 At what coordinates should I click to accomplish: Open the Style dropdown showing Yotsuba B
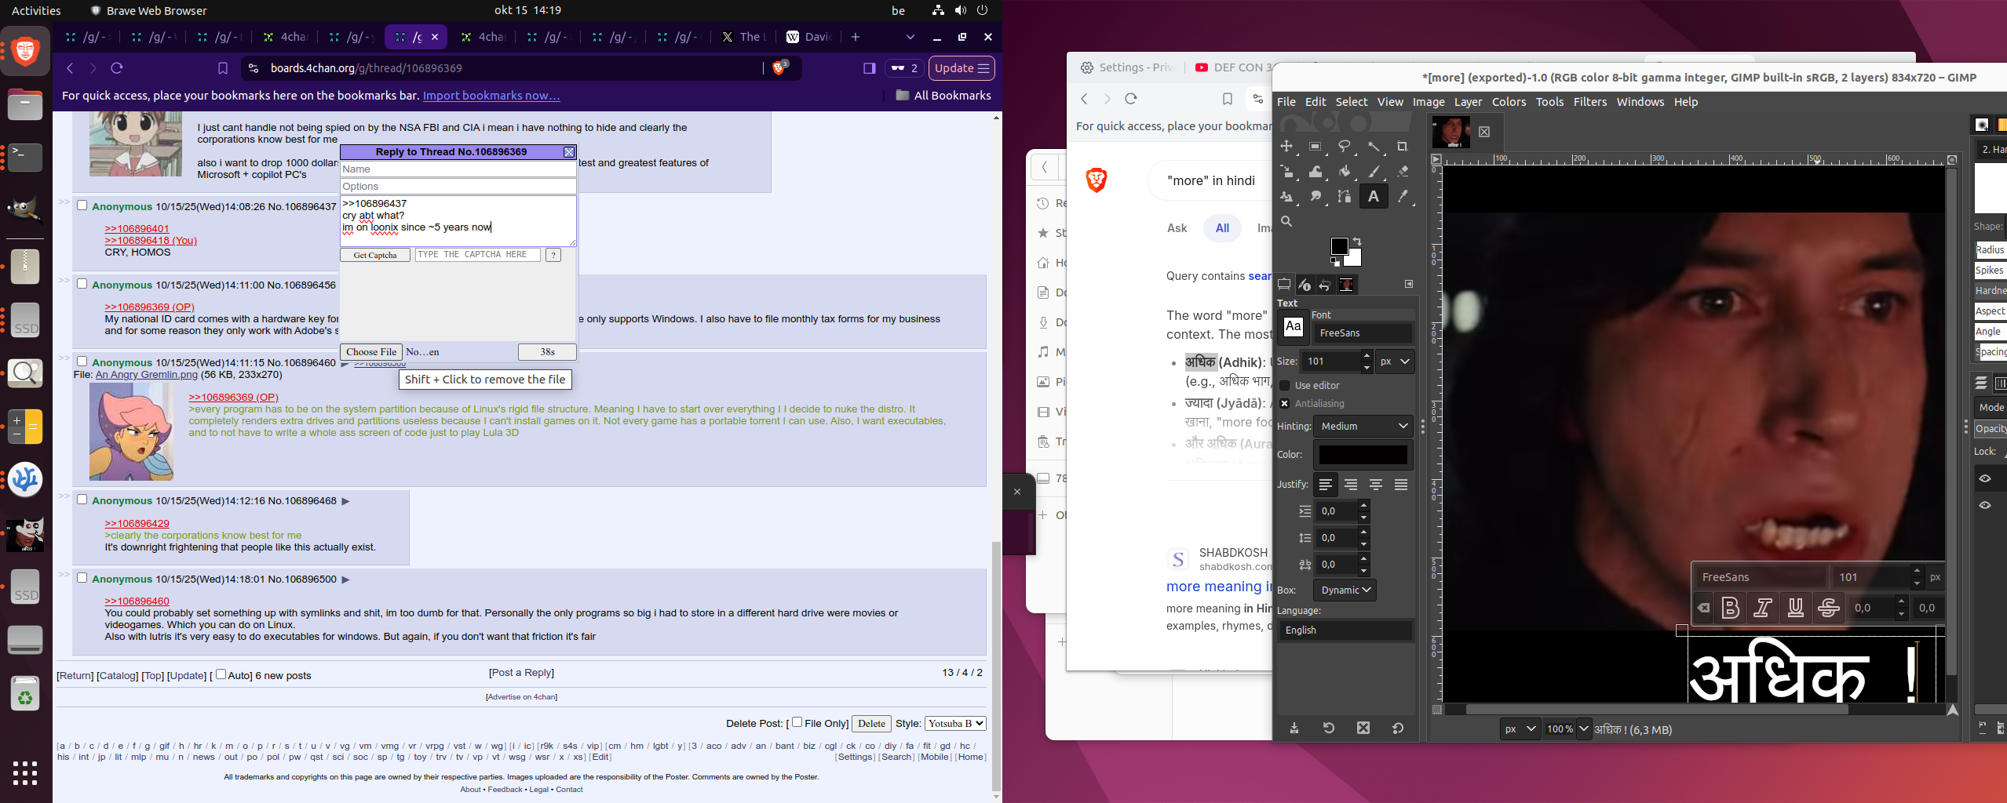click(954, 723)
